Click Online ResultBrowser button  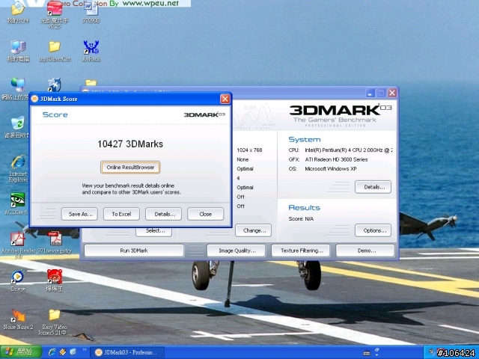point(130,168)
